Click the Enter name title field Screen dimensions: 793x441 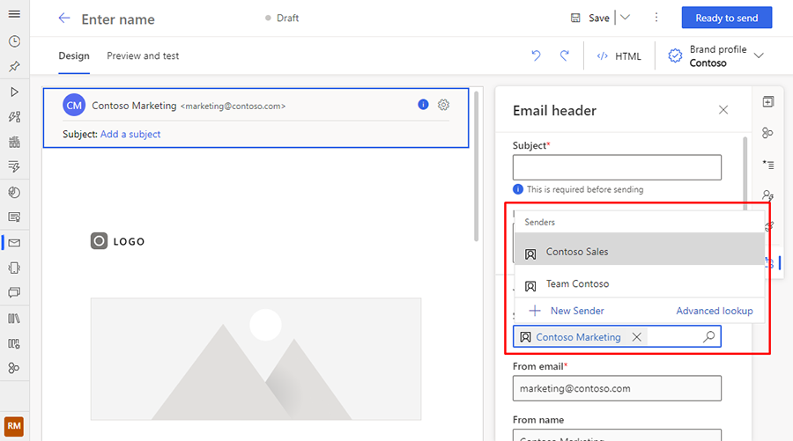pos(118,19)
